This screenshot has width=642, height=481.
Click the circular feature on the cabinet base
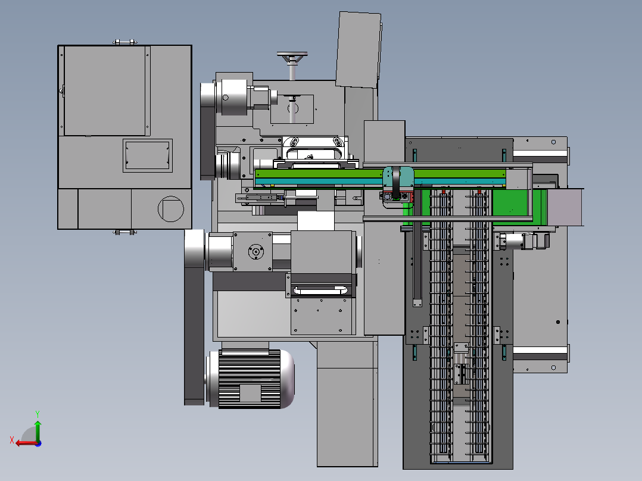[x=171, y=209]
